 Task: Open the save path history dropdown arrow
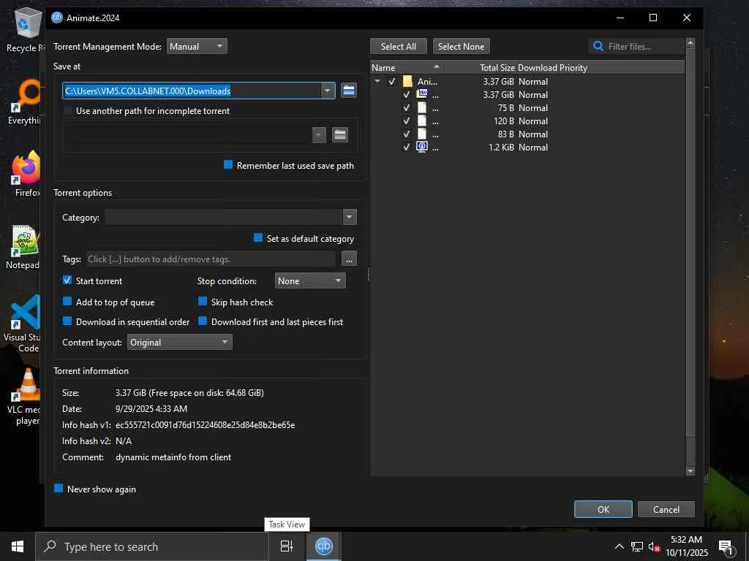[328, 91]
